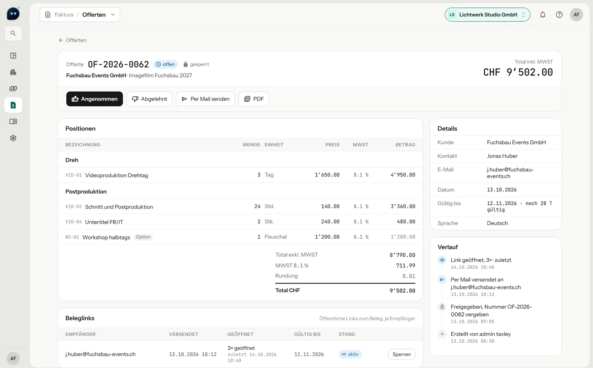Click the lock icon for Freigegeben entry
This screenshot has width=593, height=368.
click(x=442, y=307)
